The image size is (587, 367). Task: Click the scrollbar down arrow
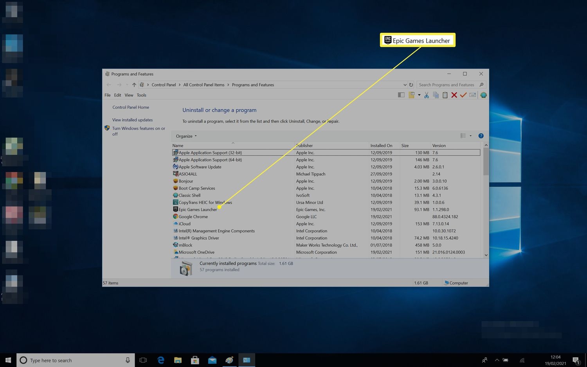tap(486, 255)
